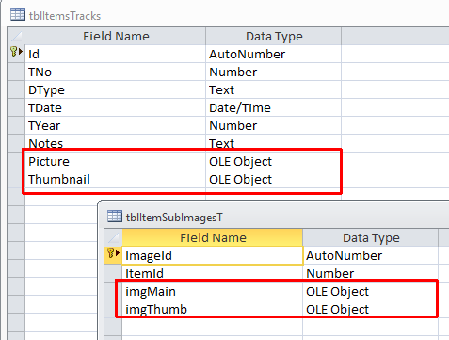Select the Picture field name cell

(116, 161)
